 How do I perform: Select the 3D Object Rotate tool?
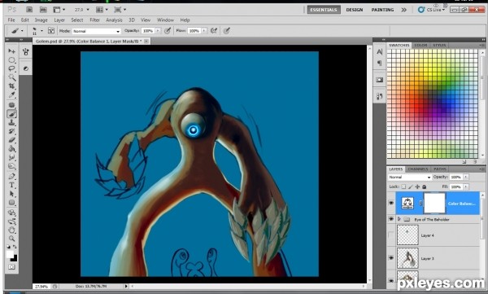12,213
